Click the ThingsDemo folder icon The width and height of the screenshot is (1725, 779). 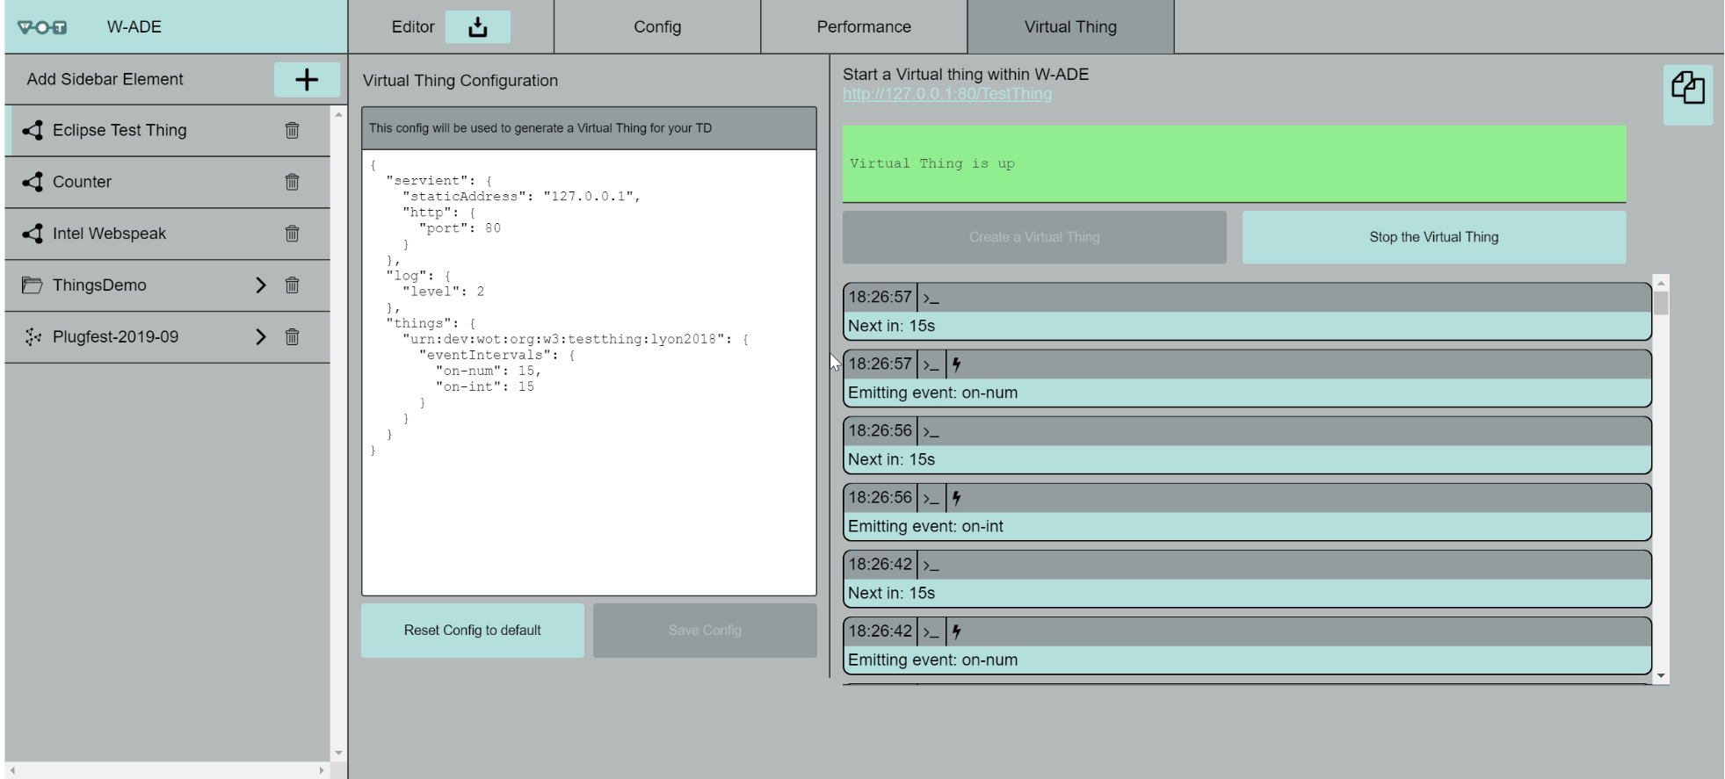[x=33, y=285]
